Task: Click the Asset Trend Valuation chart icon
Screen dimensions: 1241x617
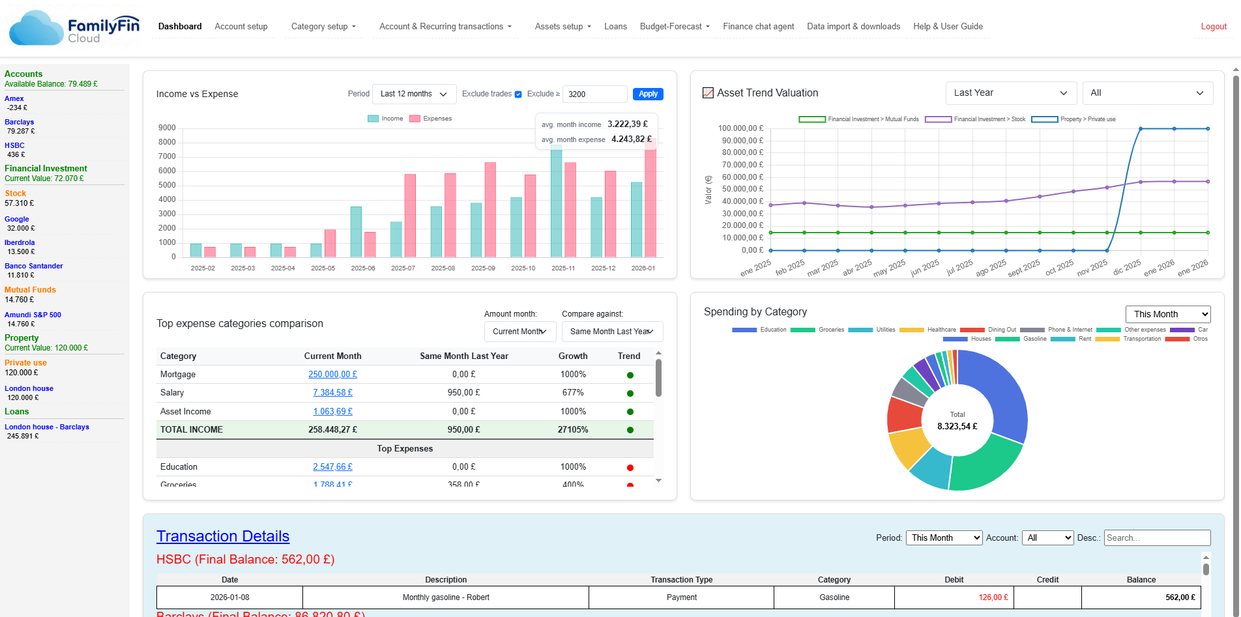Action: click(708, 93)
